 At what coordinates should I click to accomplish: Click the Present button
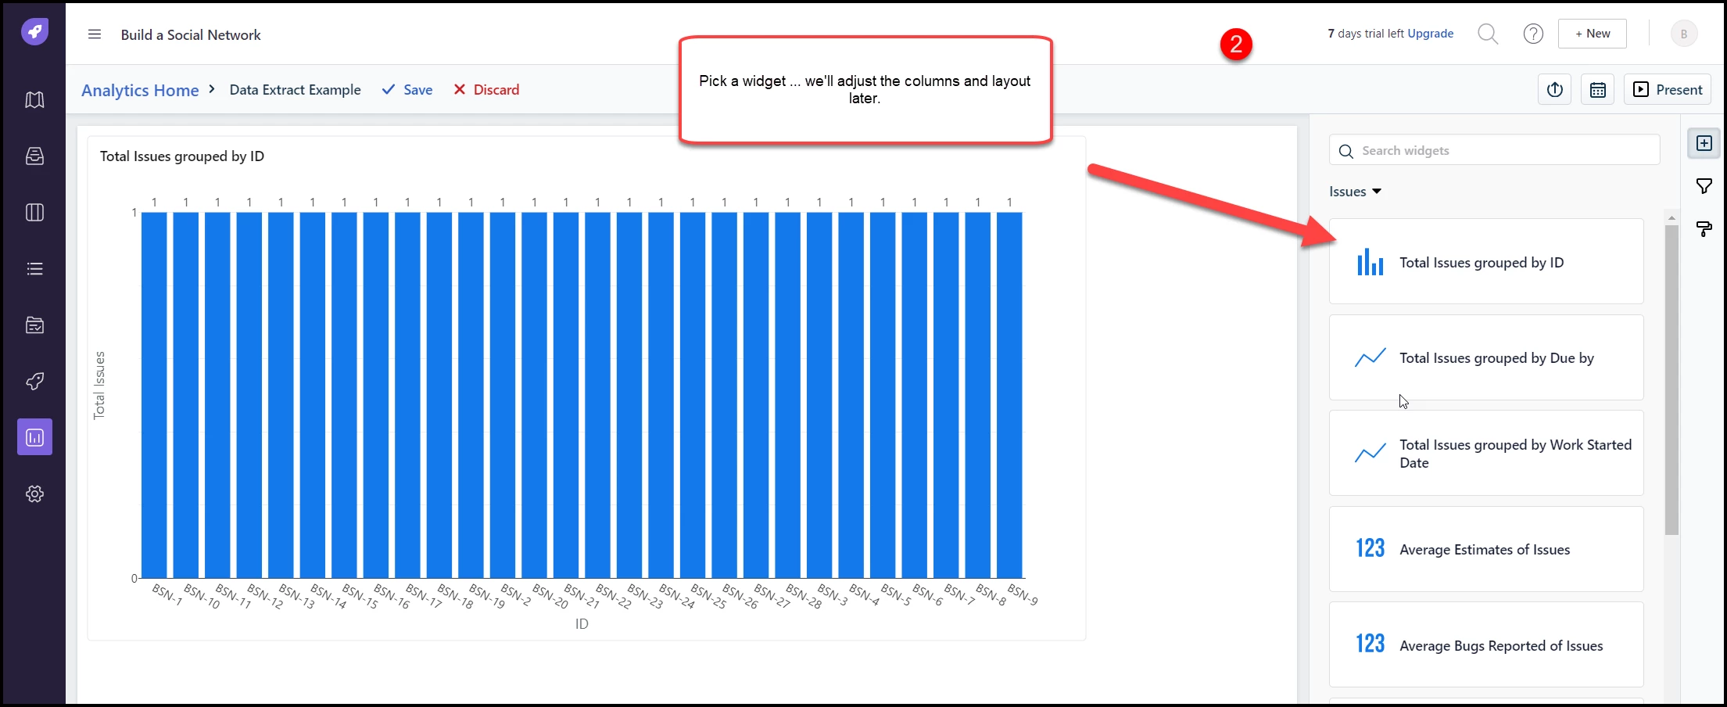click(1668, 90)
